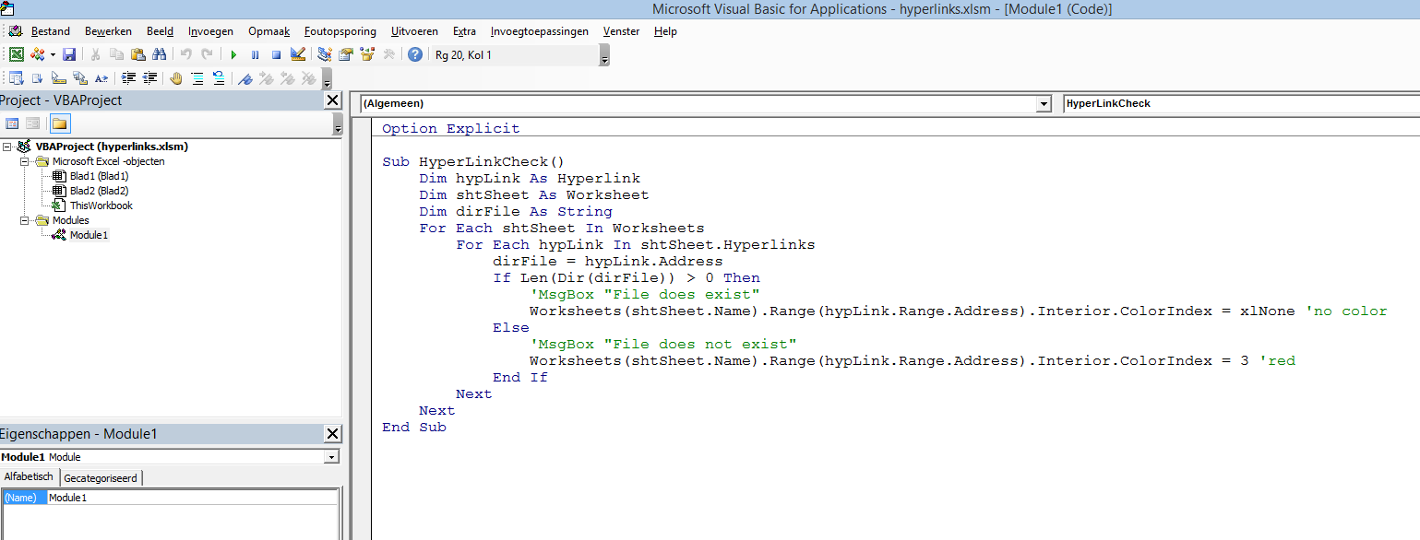The width and height of the screenshot is (1420, 540).
Task: Collapse the Modules folder node
Action: coord(26,221)
